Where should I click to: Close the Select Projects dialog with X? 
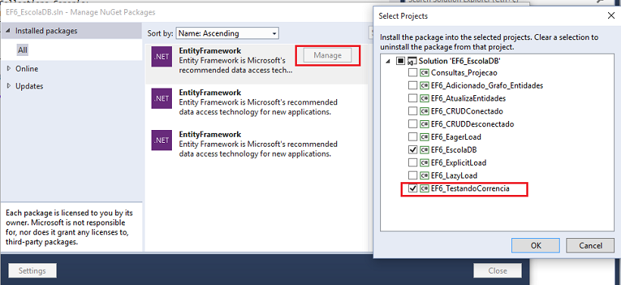pos(610,16)
